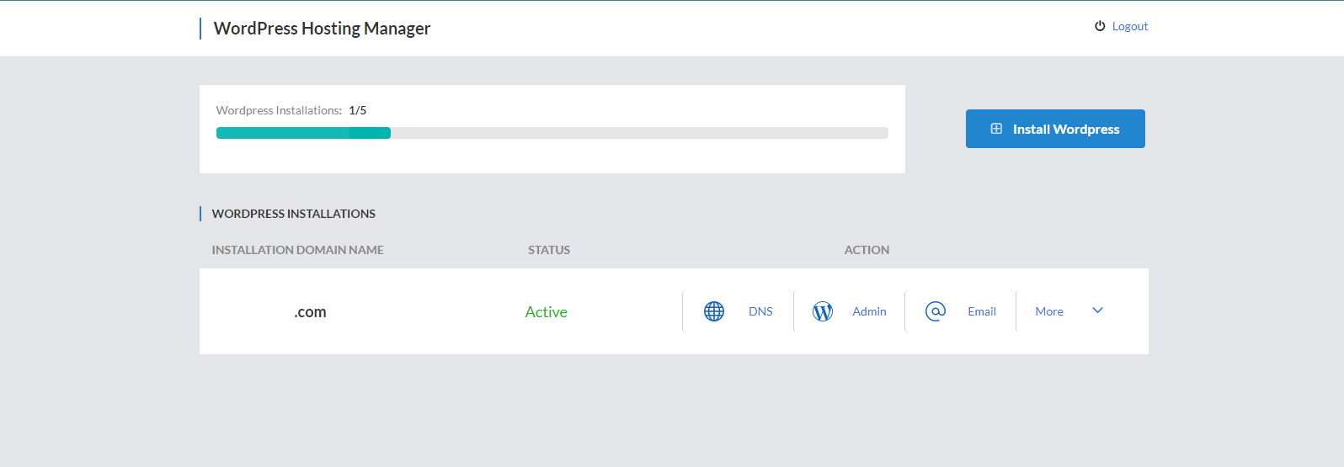Click the Active status label
This screenshot has width=1344, height=467.
tap(546, 312)
